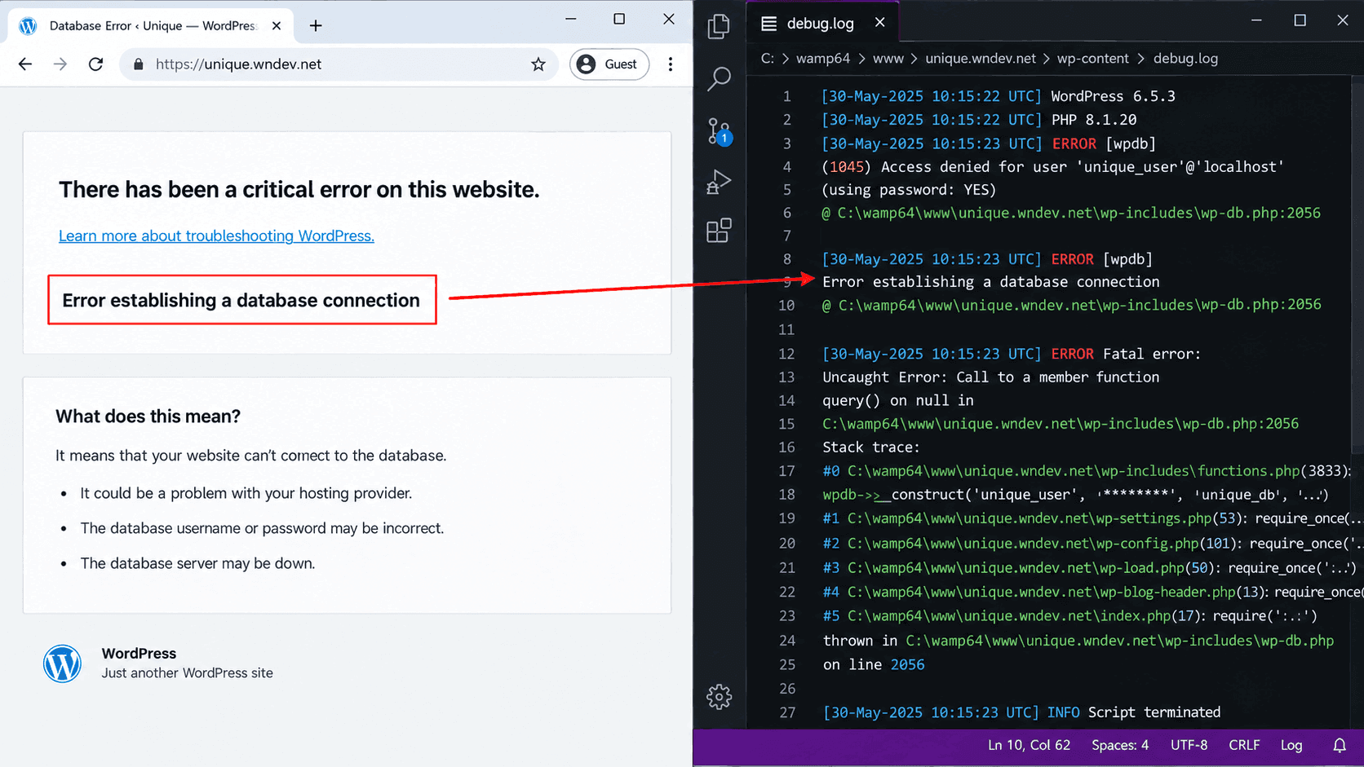Open the Explorer files icon in the editor sidebar

[x=719, y=27]
